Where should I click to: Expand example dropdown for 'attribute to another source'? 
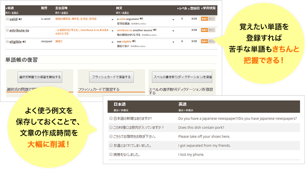(173, 31)
